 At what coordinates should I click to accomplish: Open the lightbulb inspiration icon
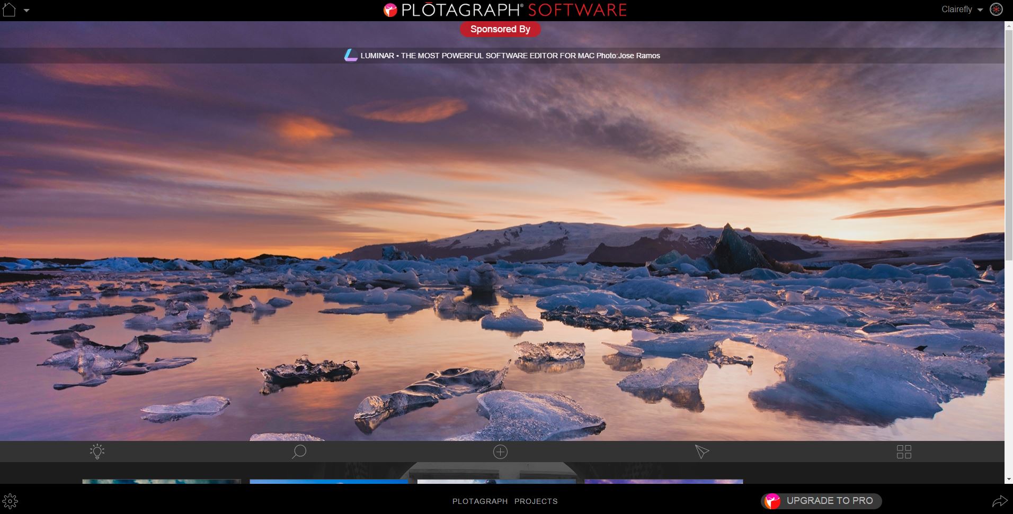tap(97, 452)
